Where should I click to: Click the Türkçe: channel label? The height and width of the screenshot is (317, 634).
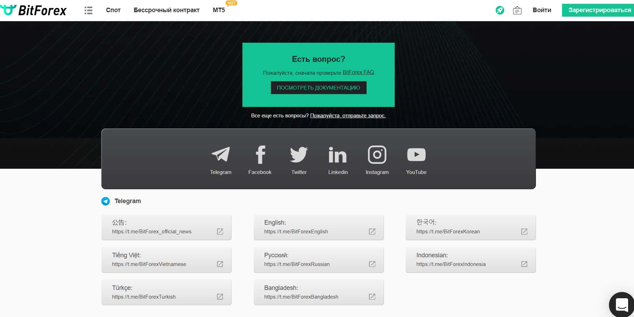[122, 288]
